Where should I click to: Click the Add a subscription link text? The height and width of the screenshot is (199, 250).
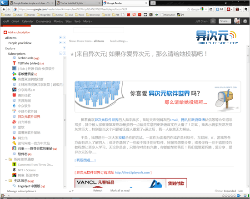click(19, 32)
